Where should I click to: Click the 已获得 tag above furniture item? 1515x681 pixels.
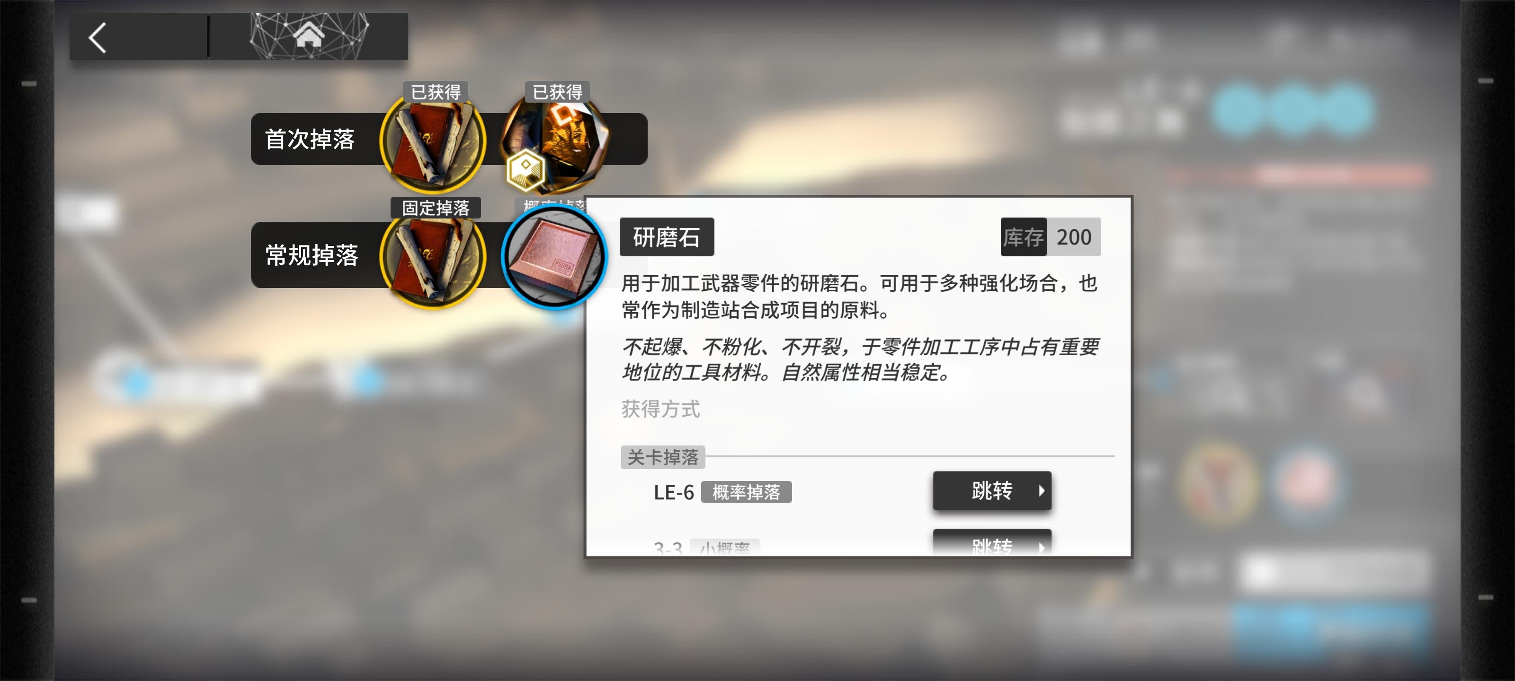point(556,92)
